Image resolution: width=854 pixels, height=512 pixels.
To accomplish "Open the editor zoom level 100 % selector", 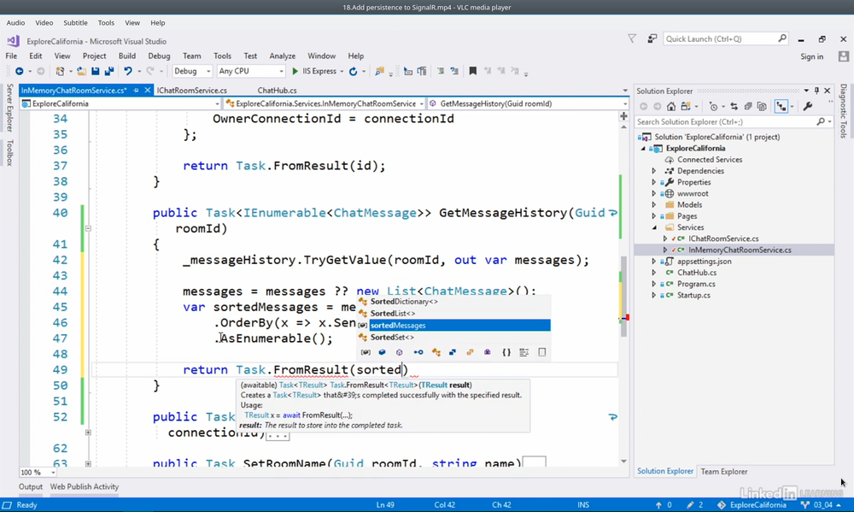I will coord(36,472).
